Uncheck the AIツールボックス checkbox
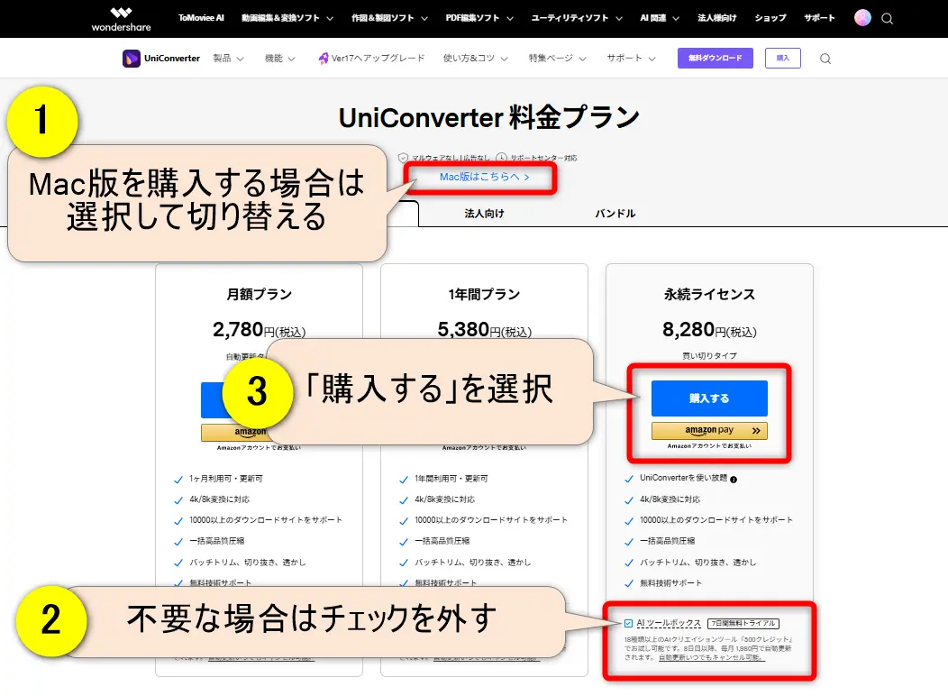 tap(628, 623)
